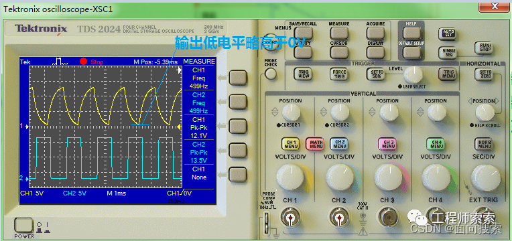The width and height of the screenshot is (512, 241).
Task: Open the CH1 MENU
Action: pyautogui.click(x=292, y=144)
